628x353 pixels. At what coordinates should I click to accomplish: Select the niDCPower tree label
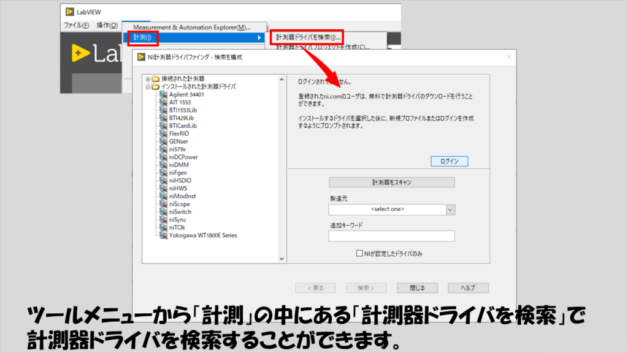183,157
